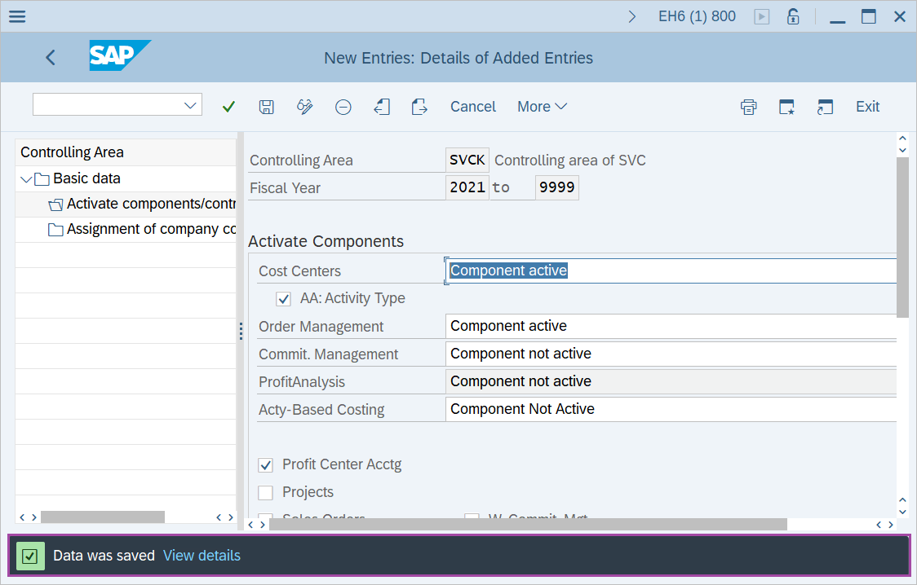The image size is (917, 585).
Task: Collapse the Basic data tree folder
Action: (x=27, y=179)
